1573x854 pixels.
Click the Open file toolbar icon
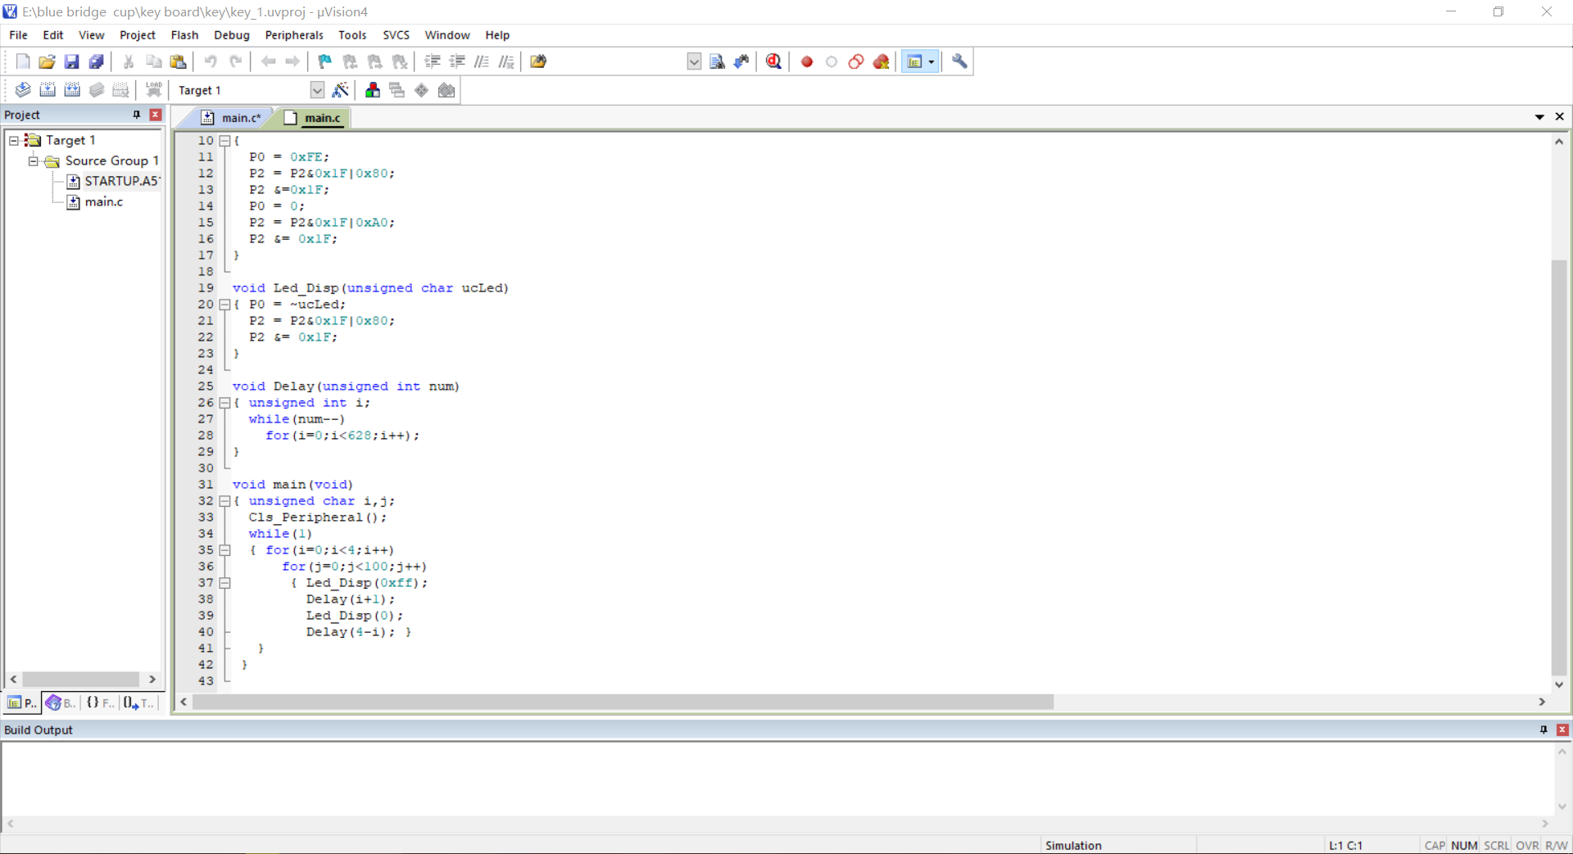tap(47, 61)
